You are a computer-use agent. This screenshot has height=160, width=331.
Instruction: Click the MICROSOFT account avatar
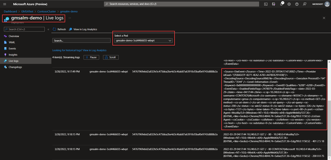pyautogui.click(x=327, y=4)
